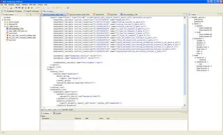Maximize the Outline view
Image resolution: width=223 pixels, height=135 pixels.
(221, 14)
